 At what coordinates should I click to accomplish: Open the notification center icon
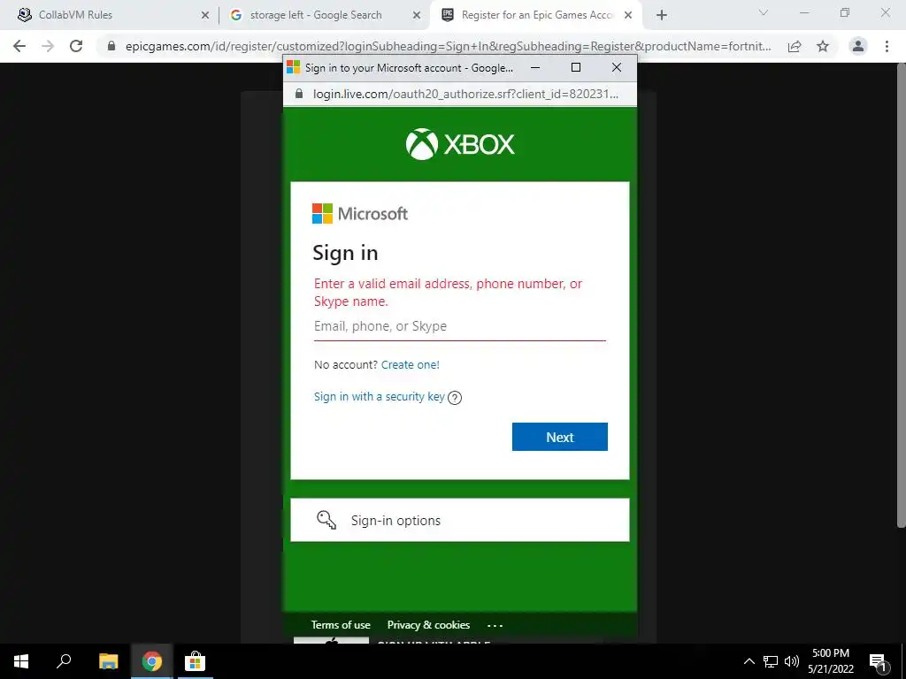click(879, 661)
